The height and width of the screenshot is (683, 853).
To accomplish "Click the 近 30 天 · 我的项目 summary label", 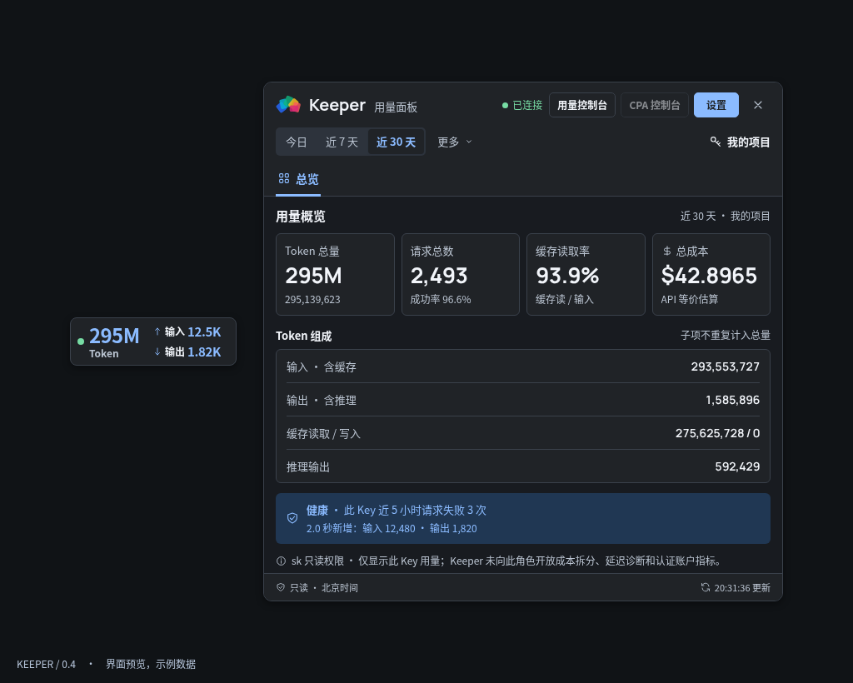I will (725, 216).
